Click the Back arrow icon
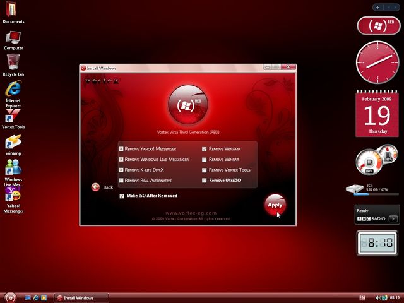 [95, 187]
